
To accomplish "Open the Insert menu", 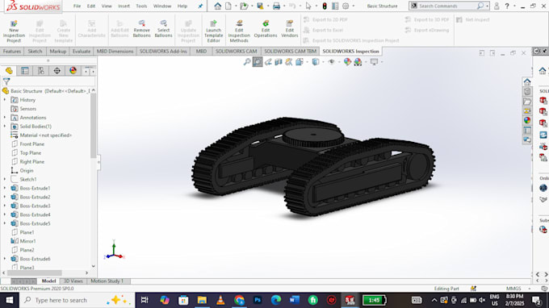I will [x=124, y=6].
